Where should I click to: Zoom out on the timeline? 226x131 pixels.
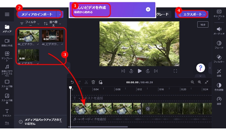click(192, 82)
